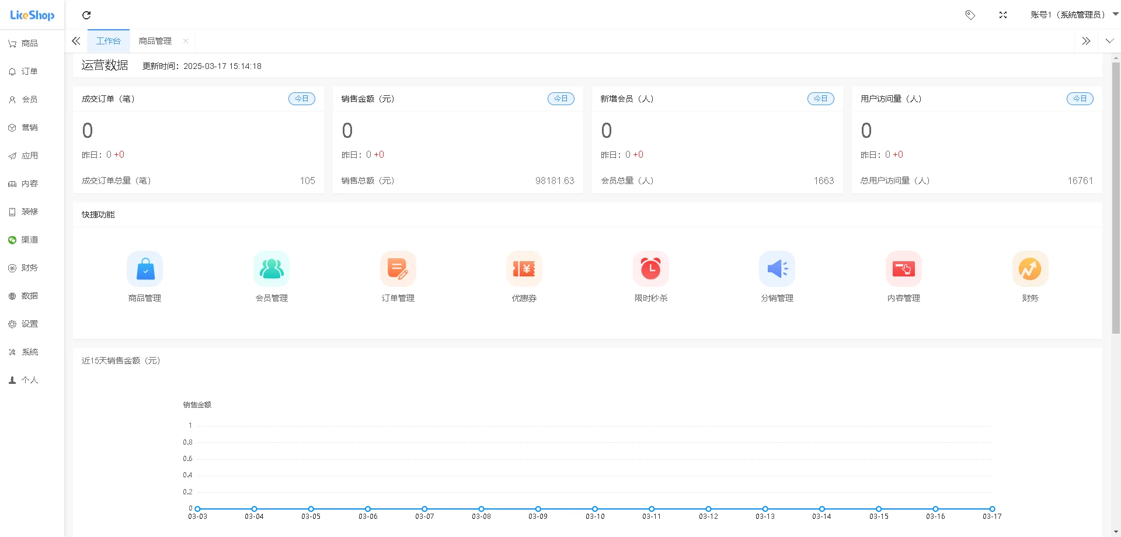Switch to fullscreen using the expand icon
This screenshot has width=1121, height=537.
(x=1003, y=15)
